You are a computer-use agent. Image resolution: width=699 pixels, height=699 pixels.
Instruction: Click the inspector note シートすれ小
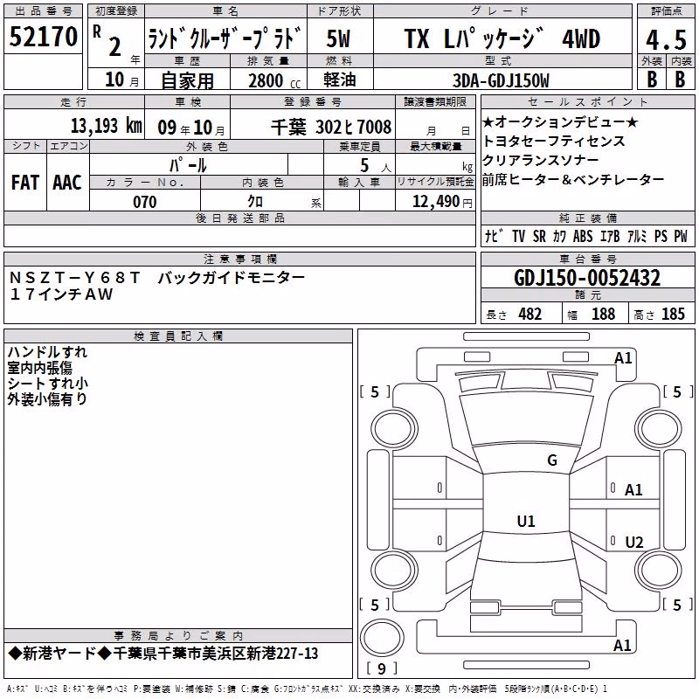48,384
